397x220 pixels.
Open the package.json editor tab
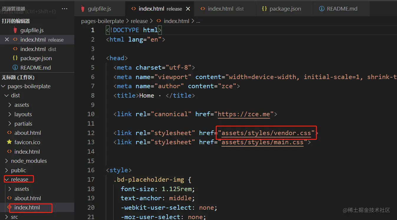tap(285, 9)
